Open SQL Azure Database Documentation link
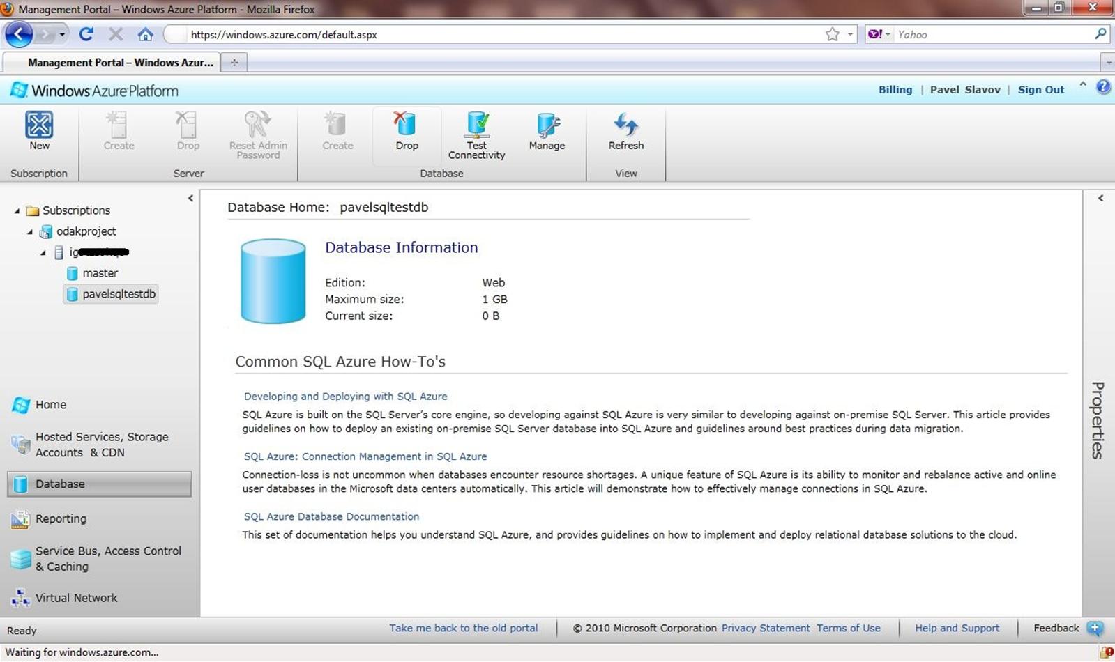This screenshot has width=1115, height=662. tap(331, 516)
